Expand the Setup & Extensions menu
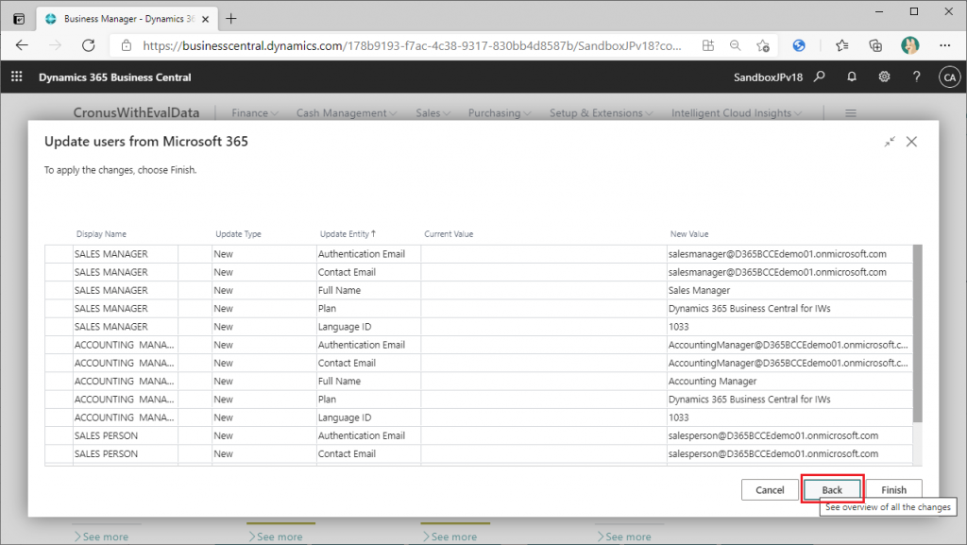Screen dimensions: 967x545 pos(602,112)
